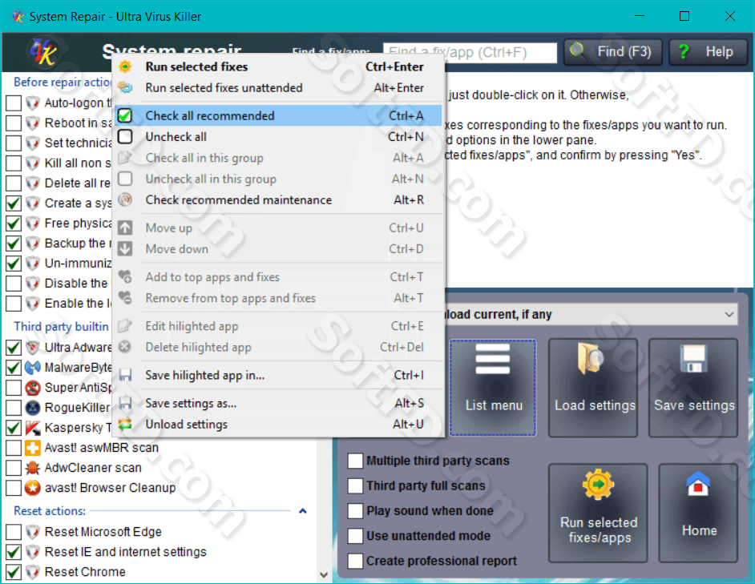Screen dimensions: 755x584
Task: Click the gear icon beside Run selected fixes
Action: tap(125, 66)
